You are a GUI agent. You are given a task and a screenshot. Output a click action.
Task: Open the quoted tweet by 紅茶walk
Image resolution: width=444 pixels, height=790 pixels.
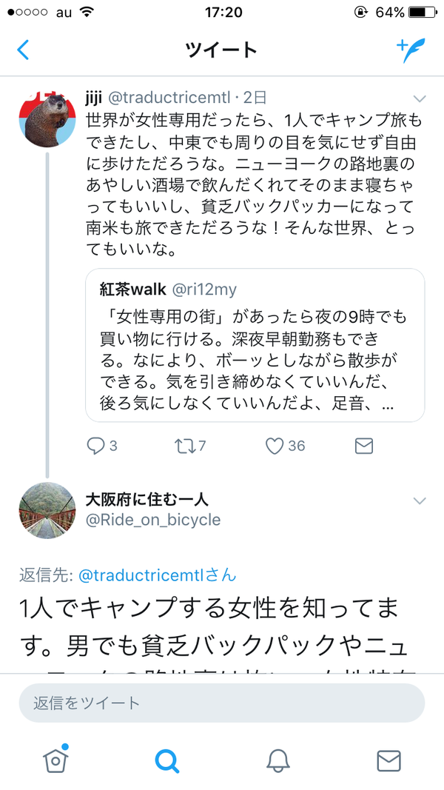click(x=255, y=345)
